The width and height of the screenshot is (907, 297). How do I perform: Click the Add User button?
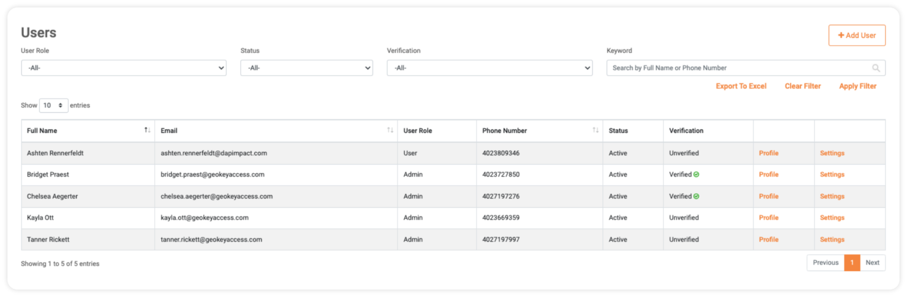857,35
